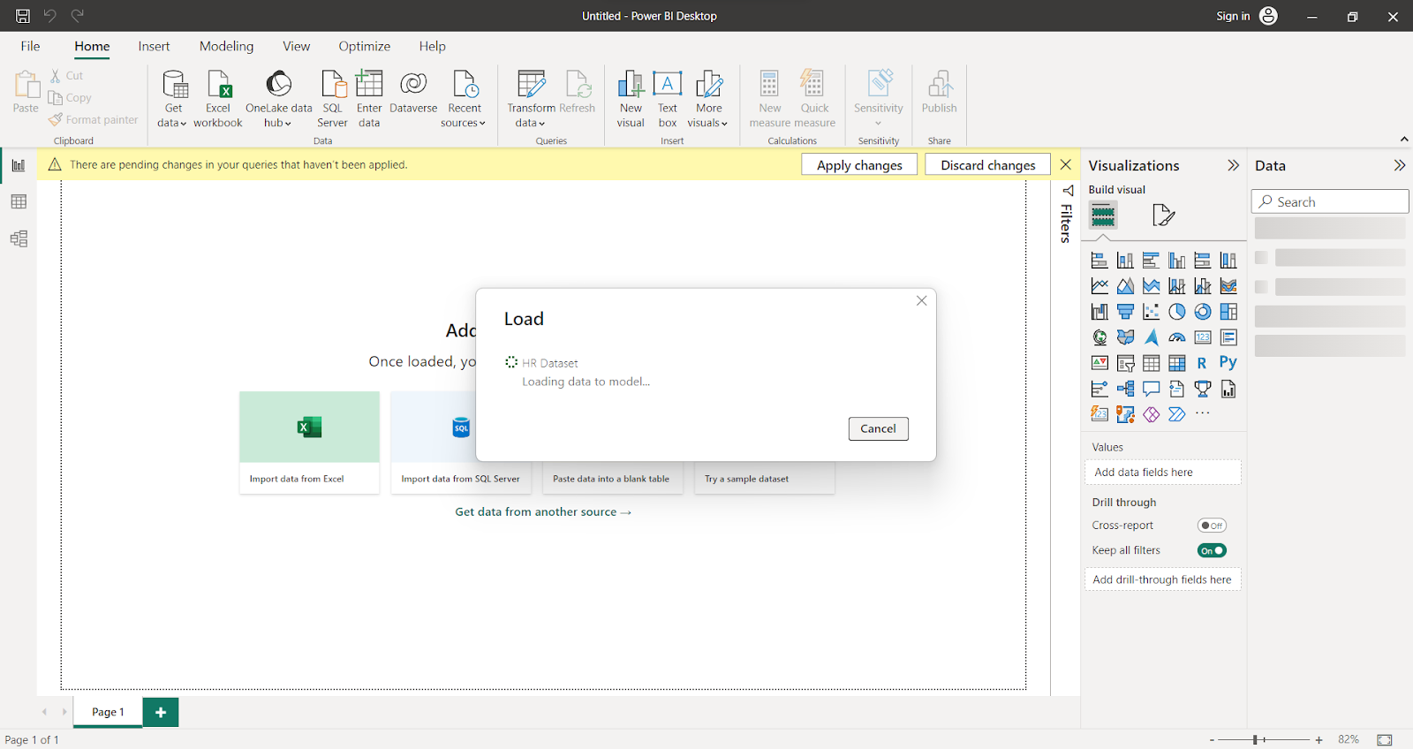Select the funnel chart visual

coord(1125,312)
